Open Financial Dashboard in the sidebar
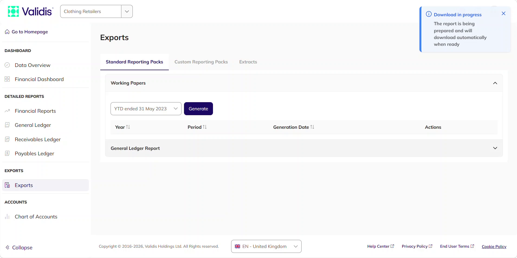The image size is (517, 258). tap(46, 79)
